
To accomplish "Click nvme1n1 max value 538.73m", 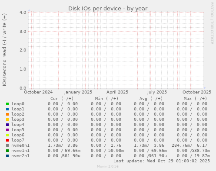I will (x=201, y=151).
